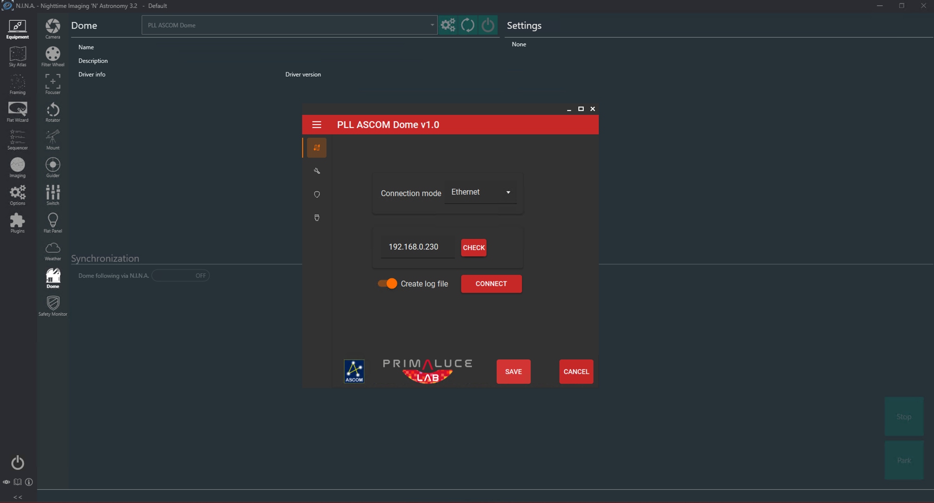Open the PLL ASCOM hamburger menu
This screenshot has width=934, height=503.
pyautogui.click(x=317, y=125)
